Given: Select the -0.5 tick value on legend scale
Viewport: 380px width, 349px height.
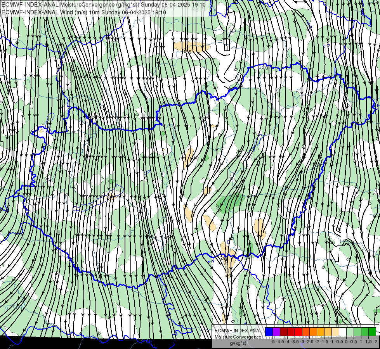Looking at the screenshot, I should [x=339, y=342].
